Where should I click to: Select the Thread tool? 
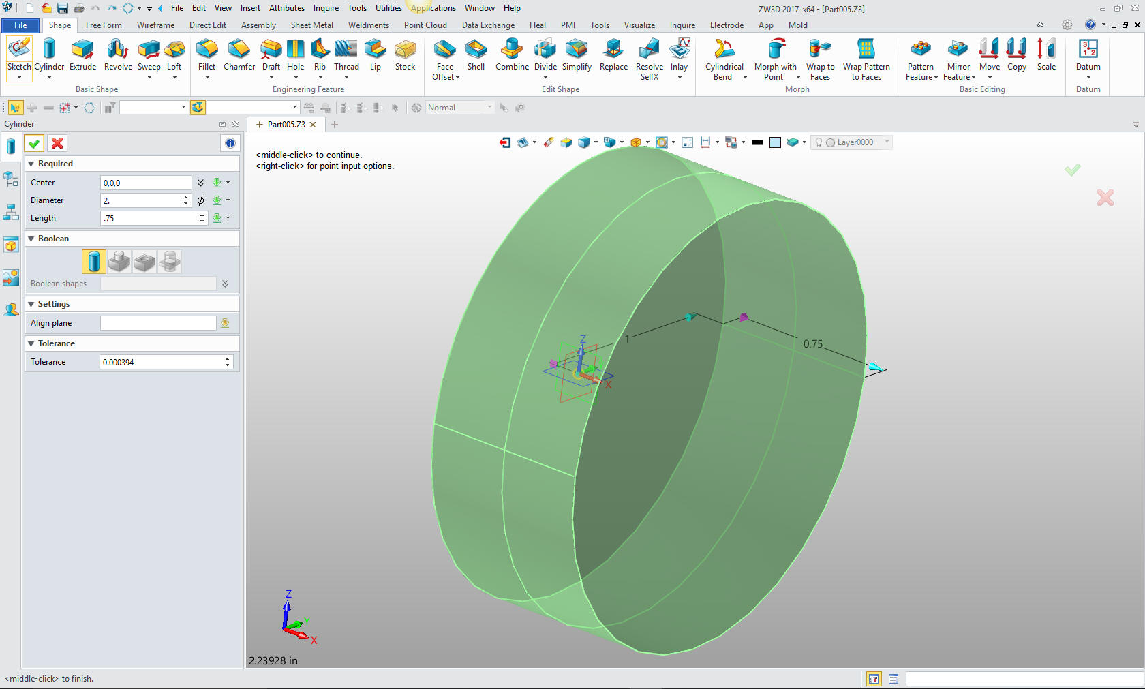click(346, 55)
